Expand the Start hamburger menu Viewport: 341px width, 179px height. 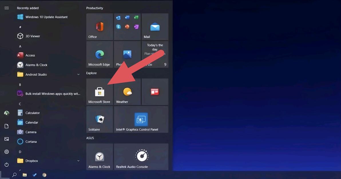(x=7, y=8)
